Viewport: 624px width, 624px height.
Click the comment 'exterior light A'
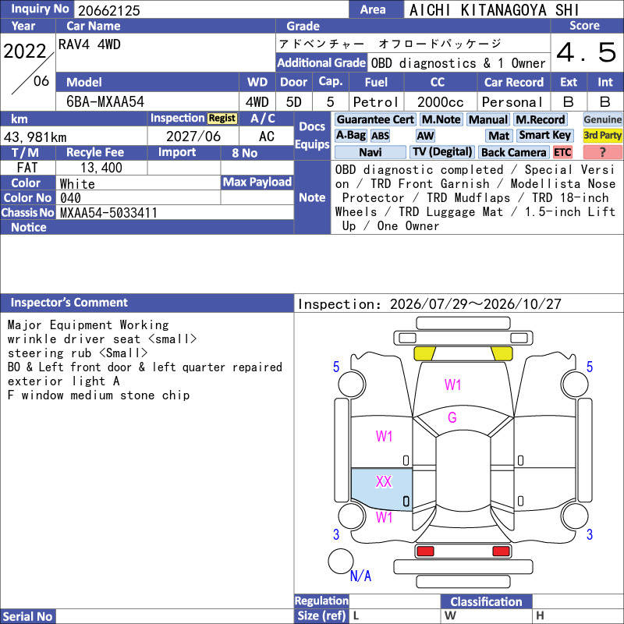pyautogui.click(x=64, y=381)
